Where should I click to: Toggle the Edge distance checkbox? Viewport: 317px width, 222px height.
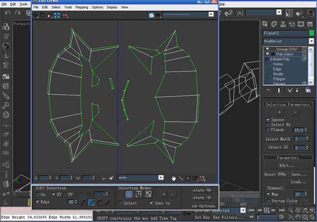point(37,201)
